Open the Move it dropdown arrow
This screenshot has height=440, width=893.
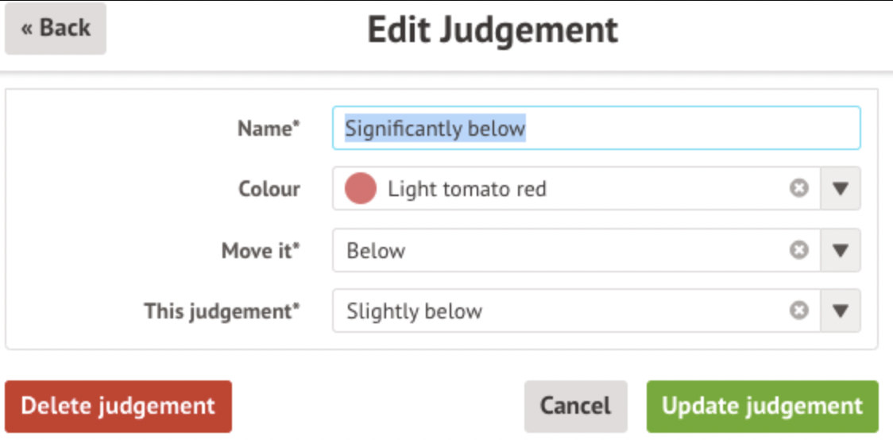click(x=841, y=250)
